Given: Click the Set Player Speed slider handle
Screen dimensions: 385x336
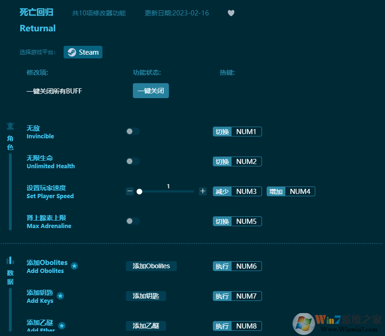Looking at the screenshot, I should point(139,192).
